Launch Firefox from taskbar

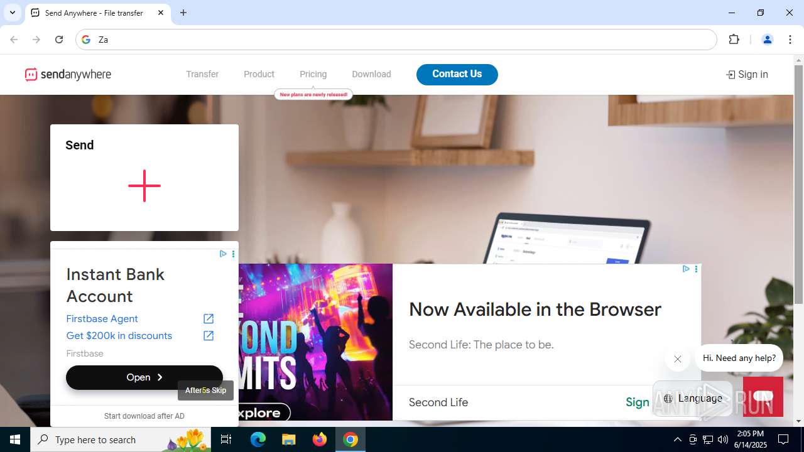pos(320,439)
